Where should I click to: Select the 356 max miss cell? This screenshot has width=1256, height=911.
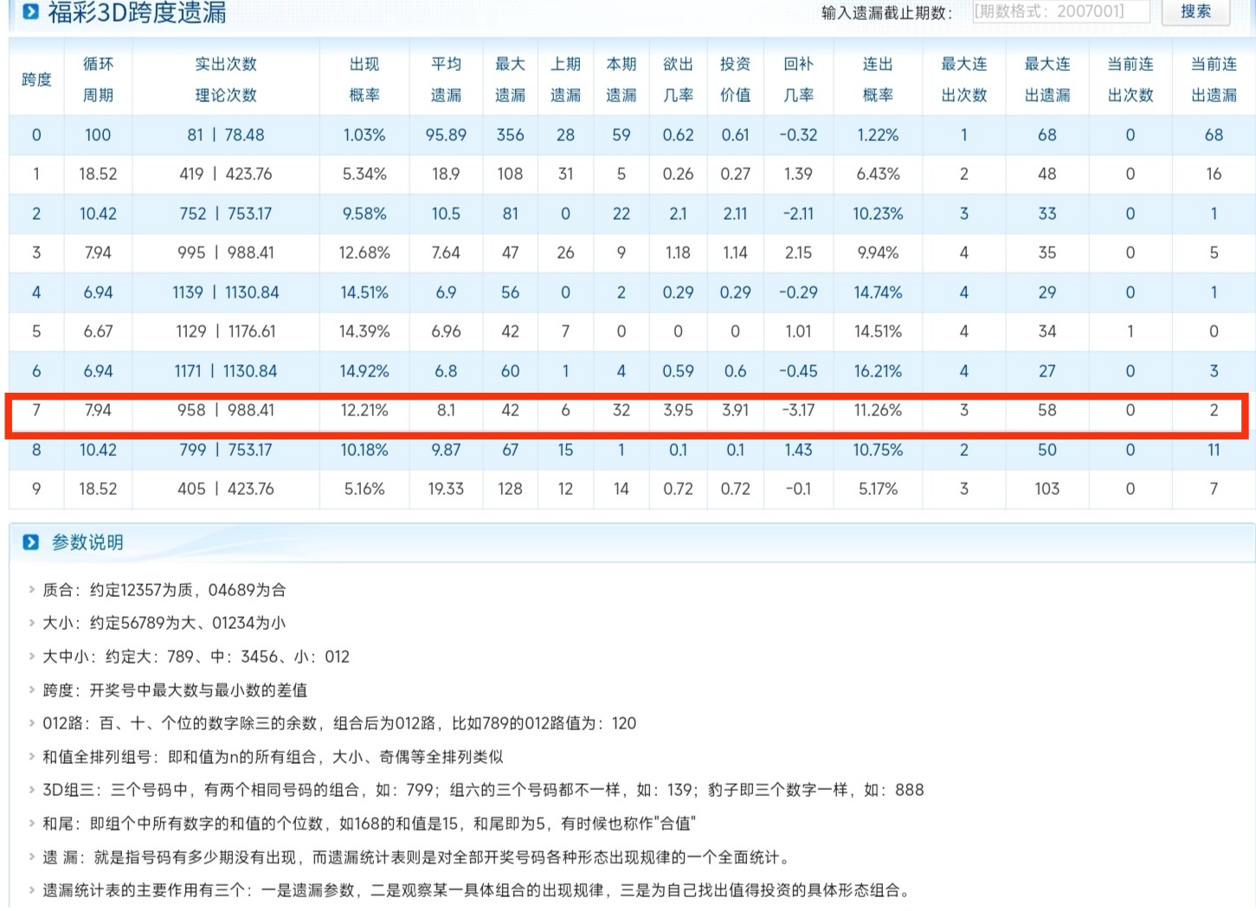pyautogui.click(x=510, y=135)
